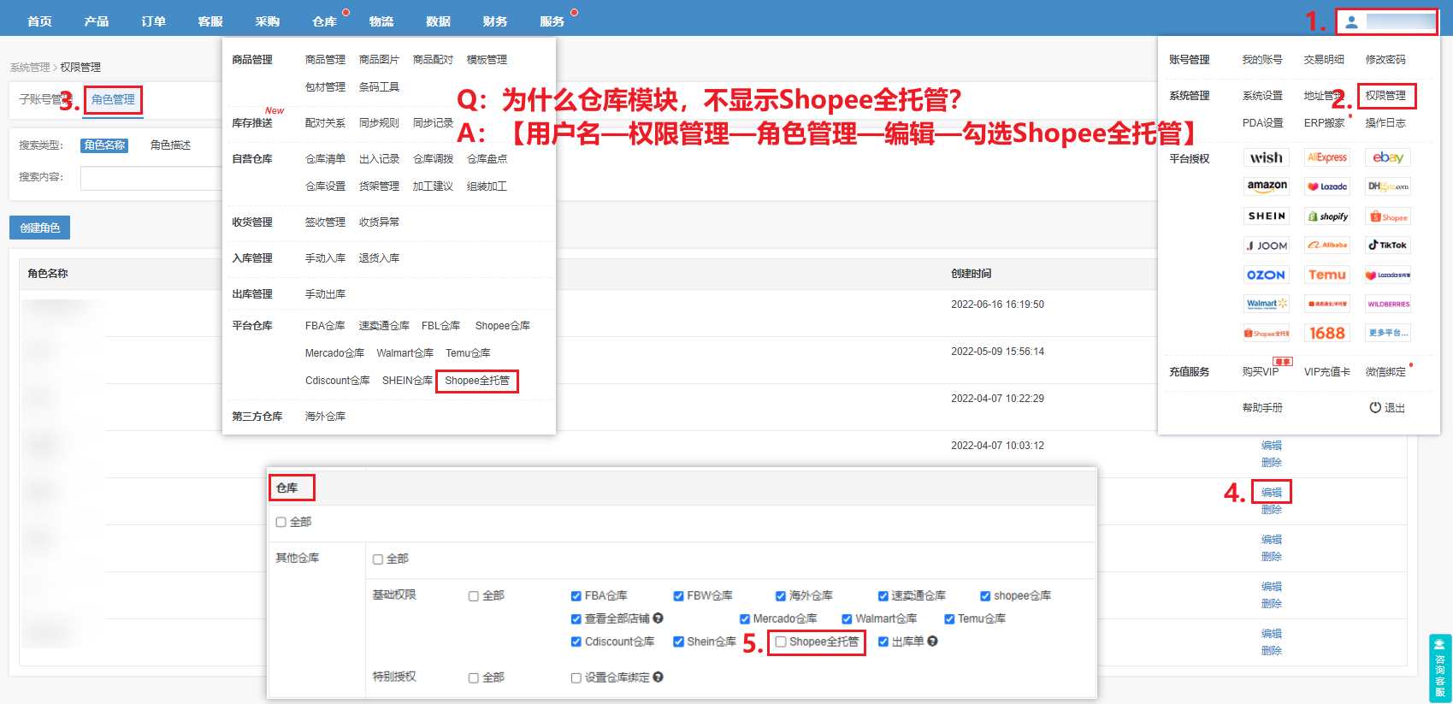Select the JOOM platform logo

point(1267,246)
